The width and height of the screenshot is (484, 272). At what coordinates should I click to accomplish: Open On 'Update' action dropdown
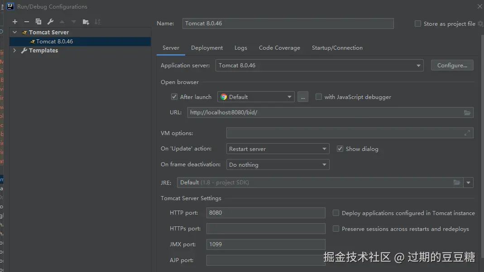pyautogui.click(x=278, y=149)
